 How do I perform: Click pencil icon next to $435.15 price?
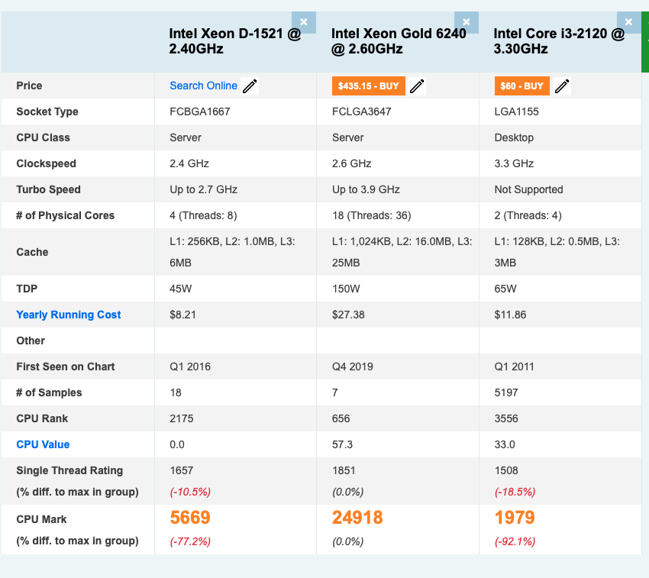[x=417, y=86]
